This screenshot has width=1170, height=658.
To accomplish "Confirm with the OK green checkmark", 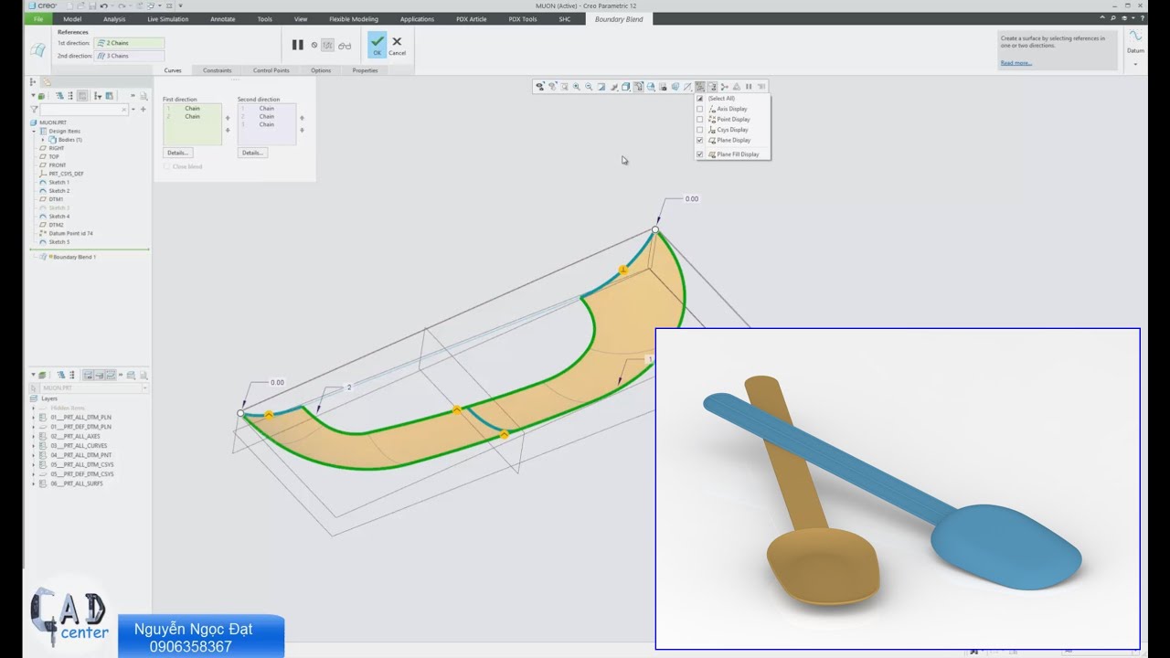I will coord(377,44).
